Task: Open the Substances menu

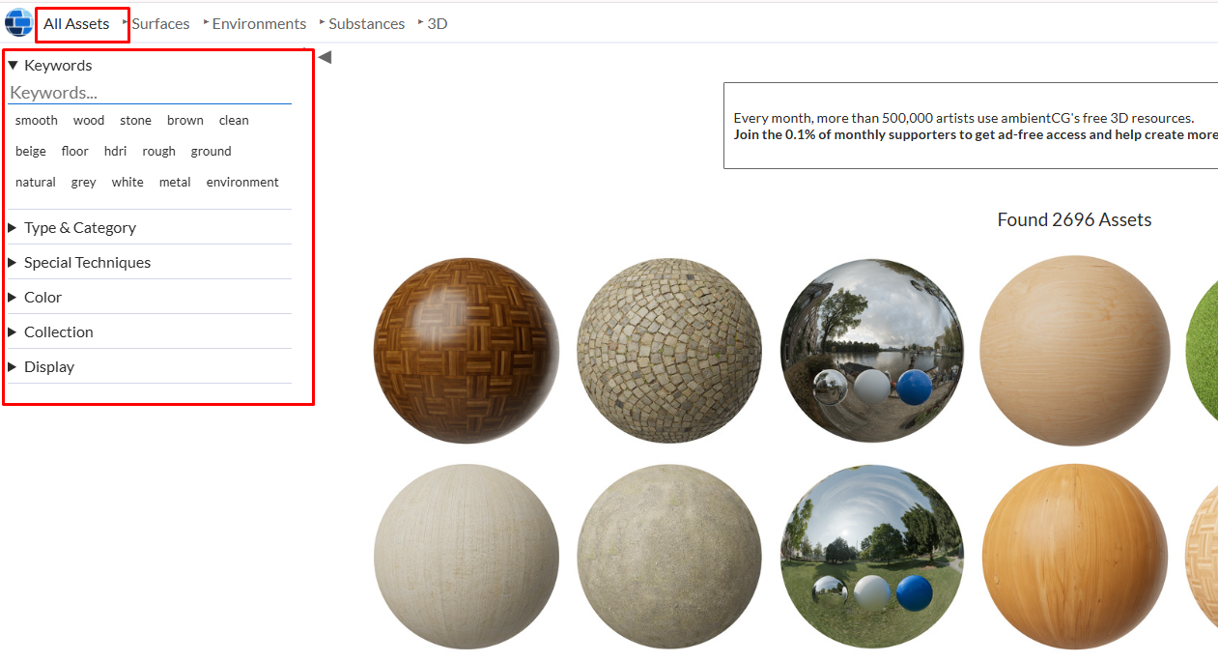Action: (366, 23)
